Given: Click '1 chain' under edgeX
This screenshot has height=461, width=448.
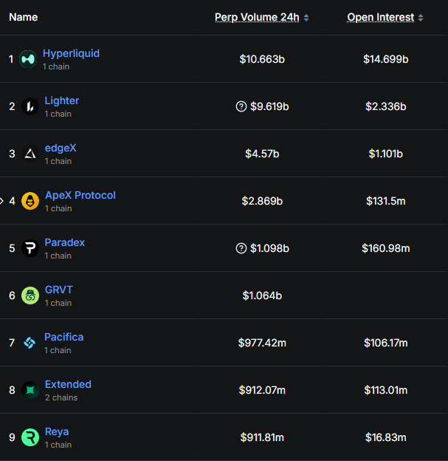Looking at the screenshot, I should click(58, 161).
